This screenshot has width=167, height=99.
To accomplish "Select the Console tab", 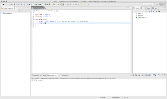I will pos(52,75).
